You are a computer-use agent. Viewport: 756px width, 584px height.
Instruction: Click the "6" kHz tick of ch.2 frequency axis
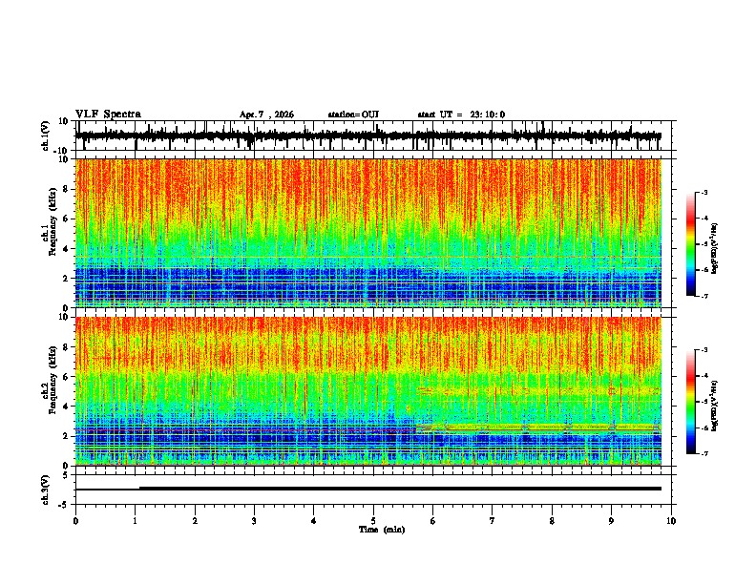[x=67, y=377]
